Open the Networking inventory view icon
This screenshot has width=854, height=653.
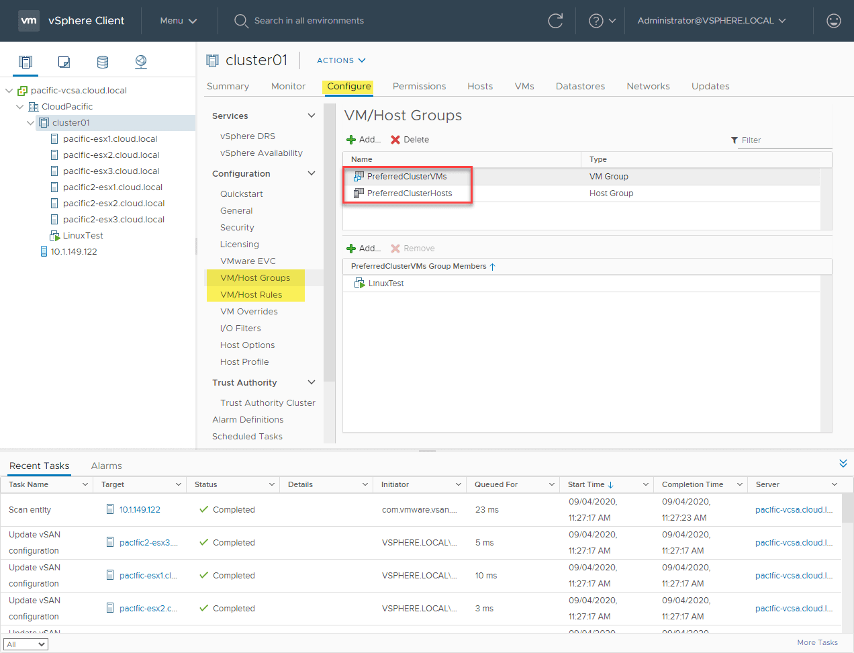tap(141, 62)
